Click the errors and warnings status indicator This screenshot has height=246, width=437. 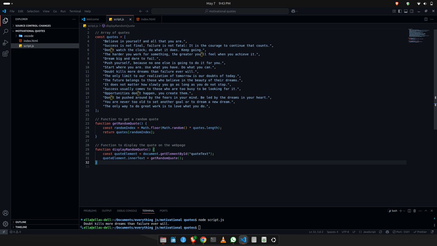click(x=15, y=232)
